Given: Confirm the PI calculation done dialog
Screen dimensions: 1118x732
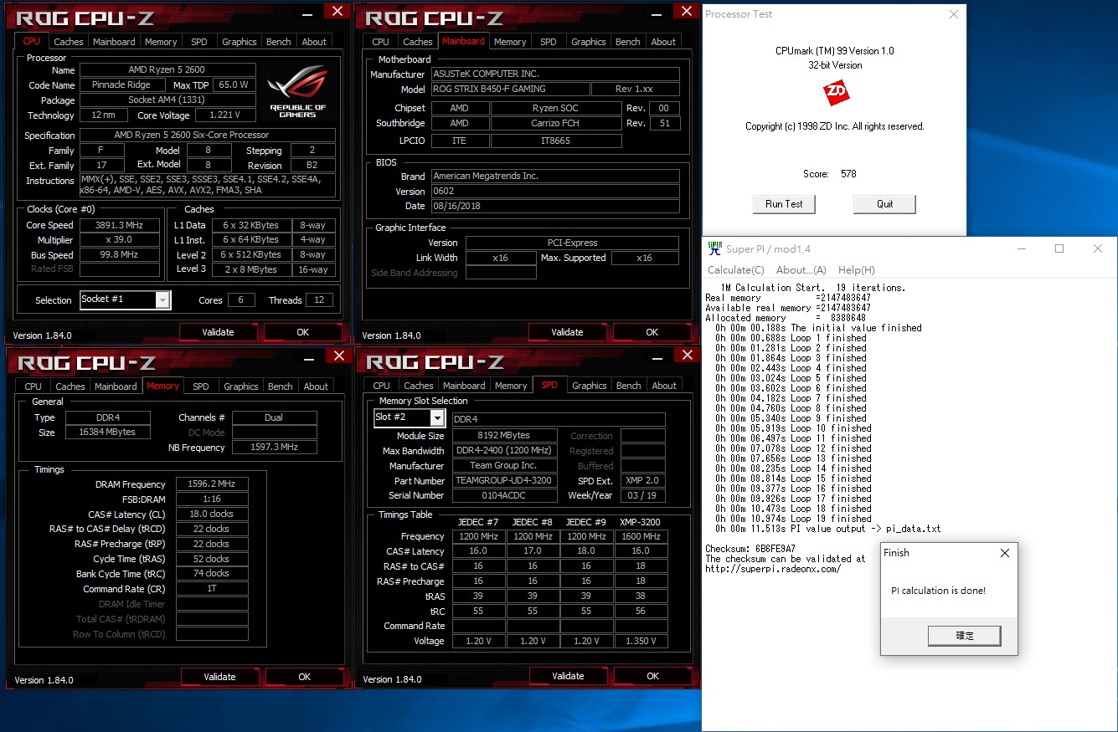Looking at the screenshot, I should point(965,636).
